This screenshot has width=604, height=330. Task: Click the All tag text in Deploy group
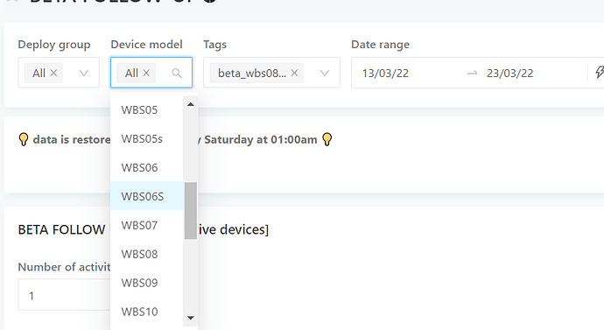tap(39, 73)
